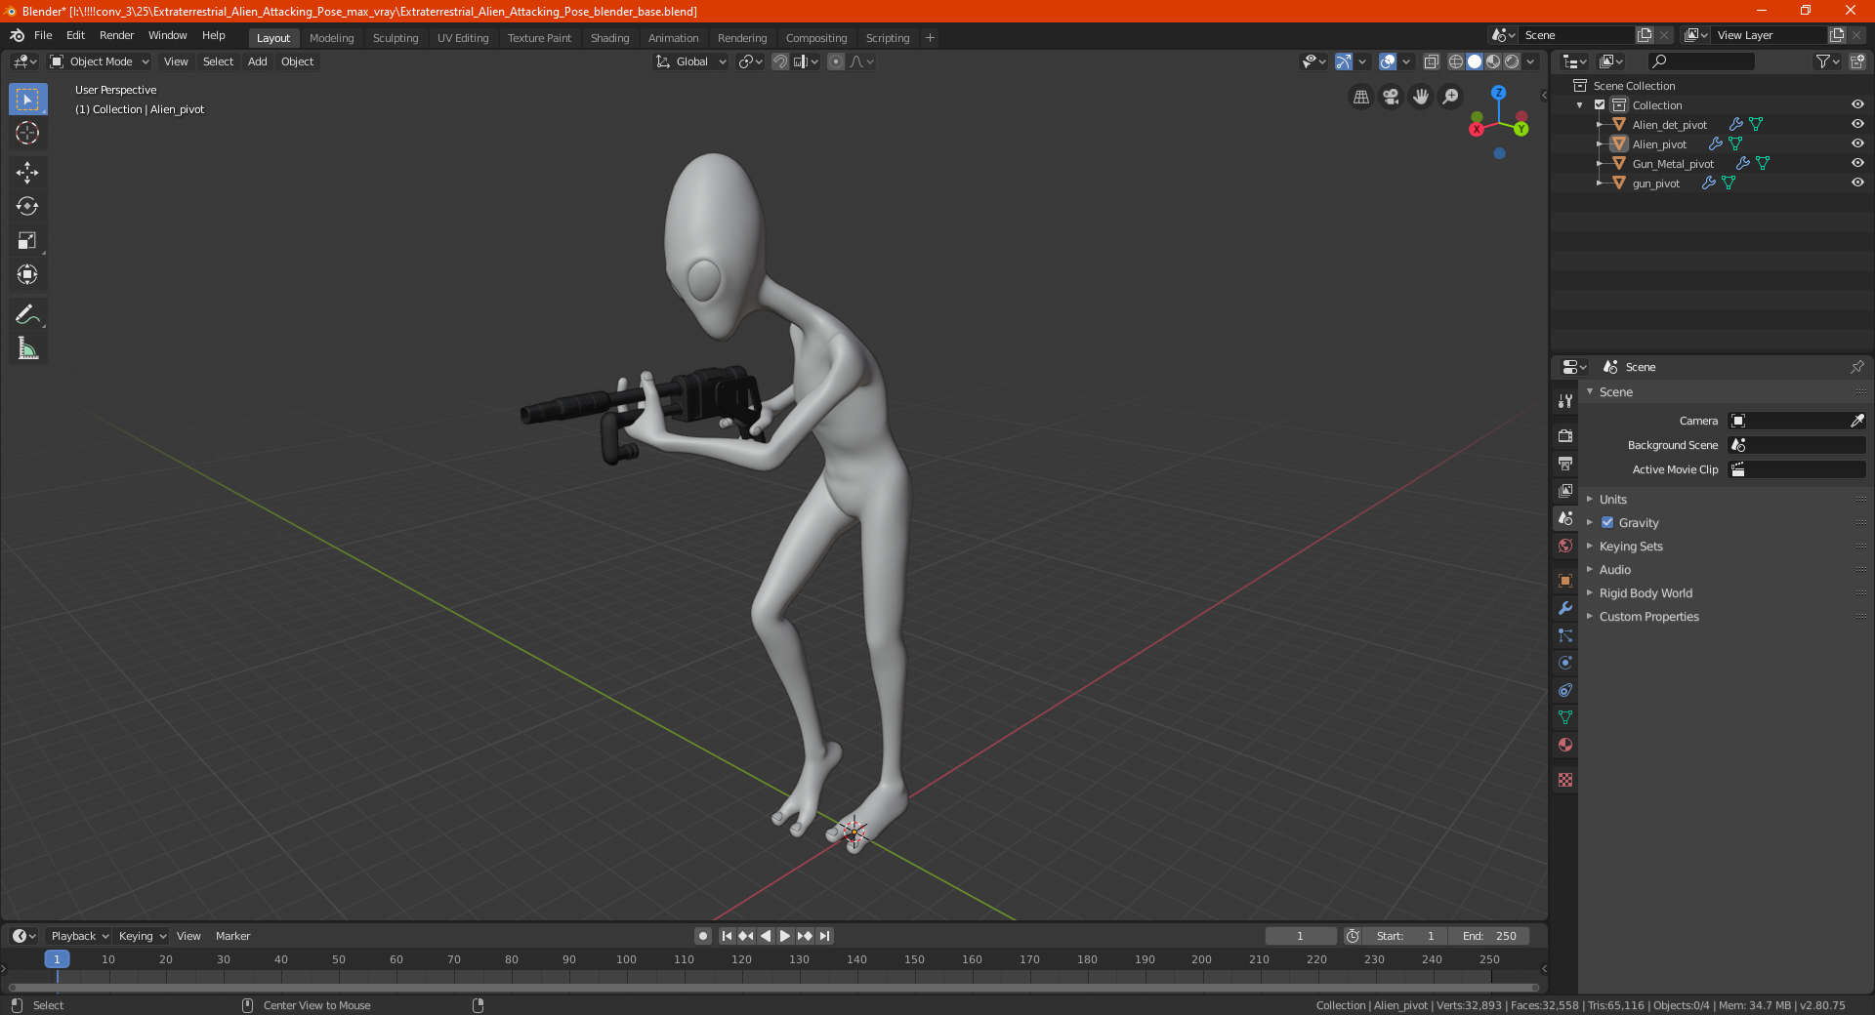Choose the Measure tool
The width and height of the screenshot is (1875, 1015).
(27, 348)
